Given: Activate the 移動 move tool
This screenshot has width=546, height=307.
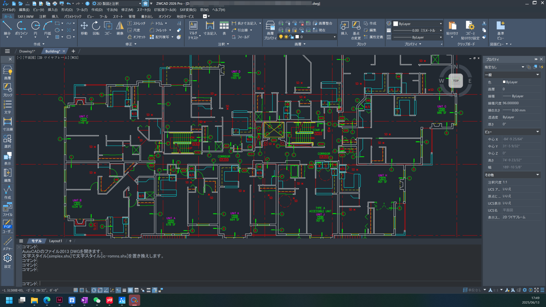Looking at the screenshot, I should [84, 28].
